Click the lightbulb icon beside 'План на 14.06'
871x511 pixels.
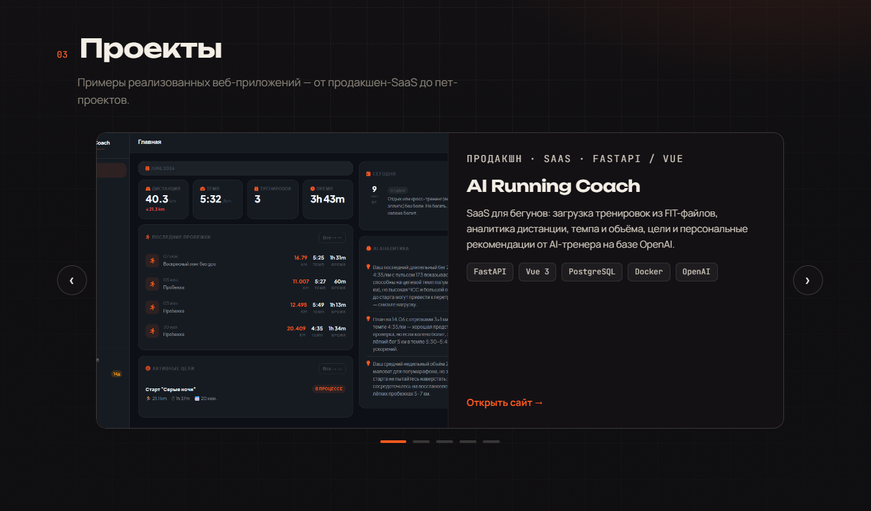pos(368,318)
